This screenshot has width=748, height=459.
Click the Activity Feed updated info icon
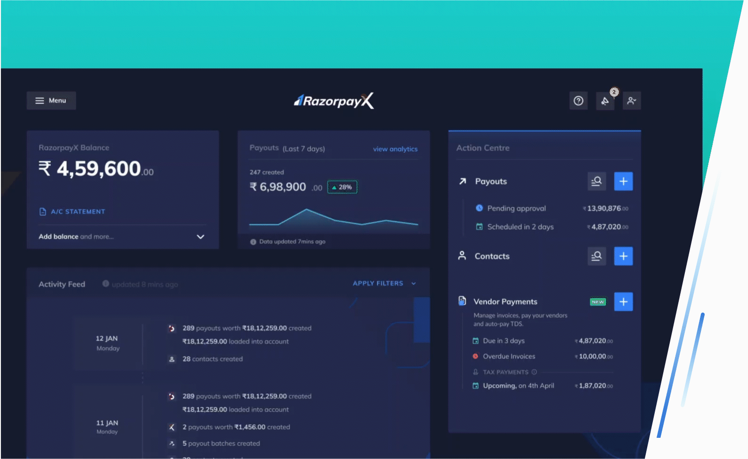(x=106, y=284)
